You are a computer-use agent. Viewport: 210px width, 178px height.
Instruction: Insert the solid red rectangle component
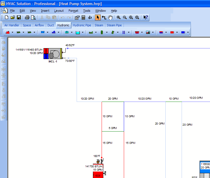pos(172,32)
